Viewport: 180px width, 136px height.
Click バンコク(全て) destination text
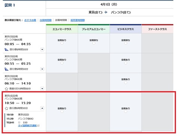(121, 12)
